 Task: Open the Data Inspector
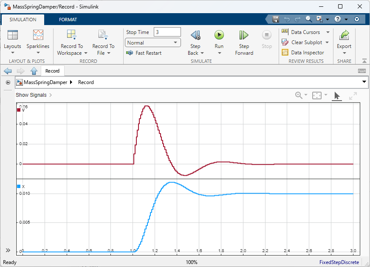tap(303, 53)
